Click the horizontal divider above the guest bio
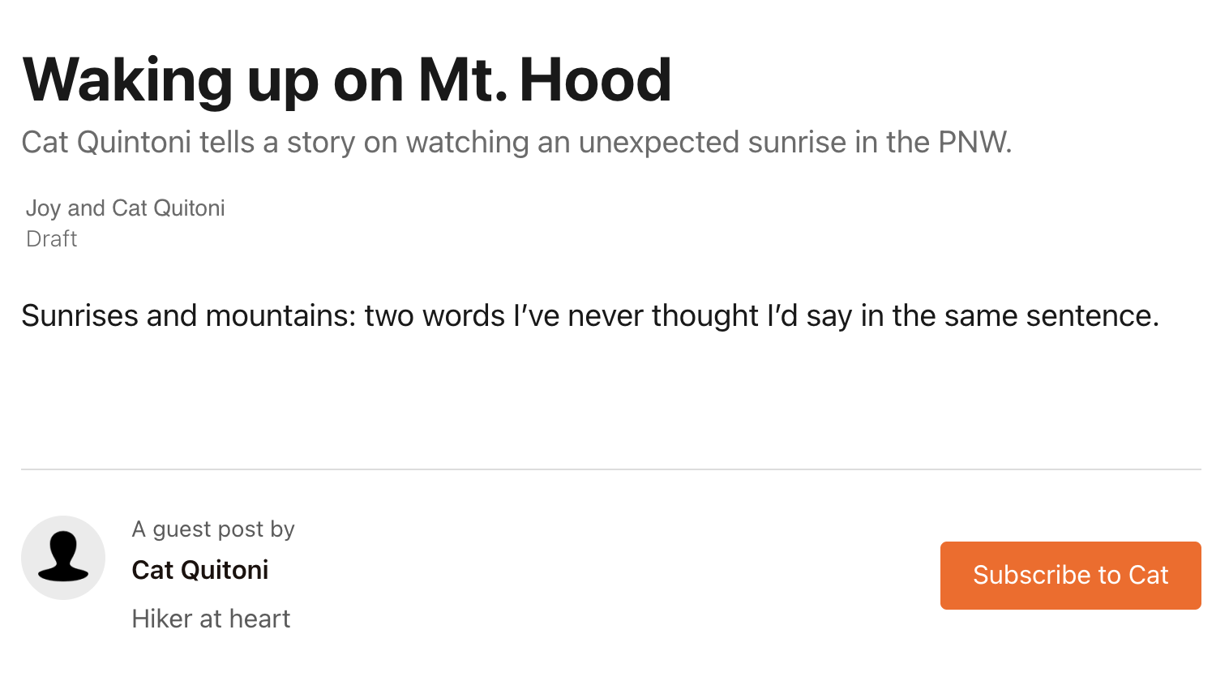Viewport: 1229px width, 681px height. (611, 469)
